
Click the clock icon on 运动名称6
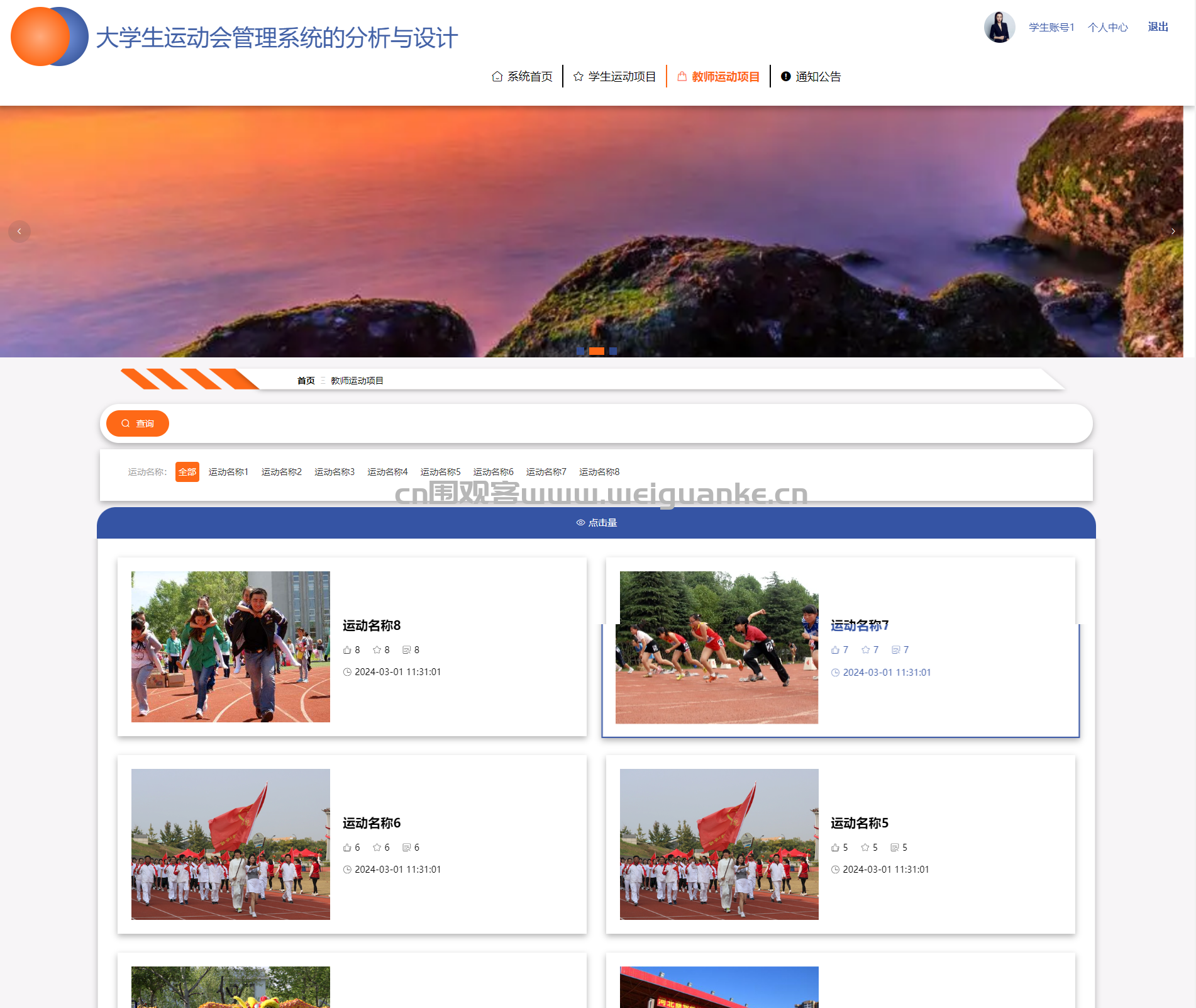click(347, 870)
